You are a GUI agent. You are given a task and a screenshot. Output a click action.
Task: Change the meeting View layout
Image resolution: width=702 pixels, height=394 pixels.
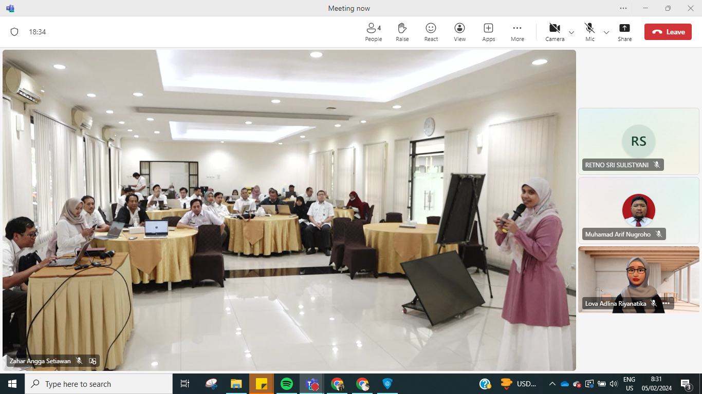coord(459,32)
